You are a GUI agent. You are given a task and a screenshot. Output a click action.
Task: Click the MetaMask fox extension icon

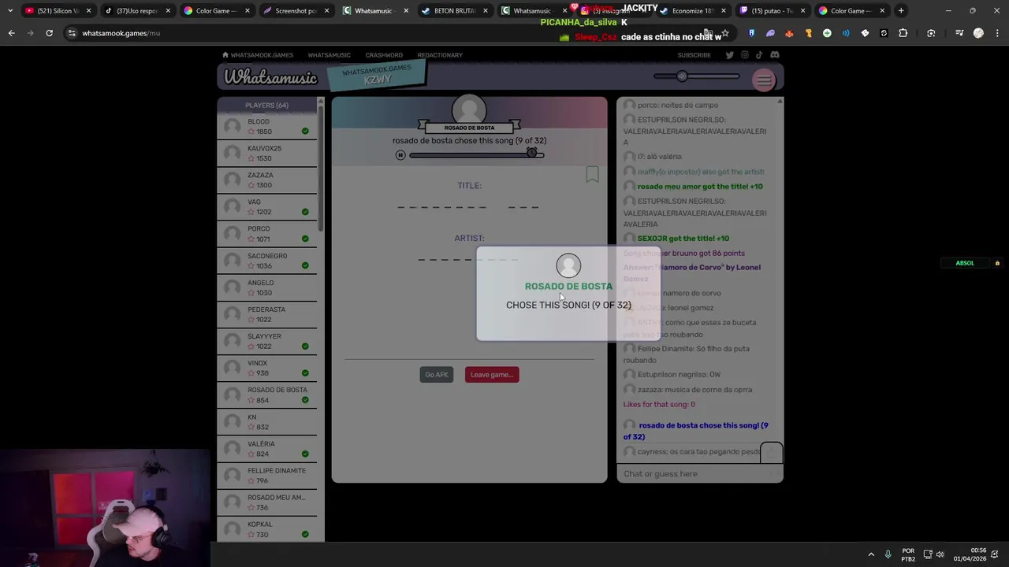click(x=789, y=33)
